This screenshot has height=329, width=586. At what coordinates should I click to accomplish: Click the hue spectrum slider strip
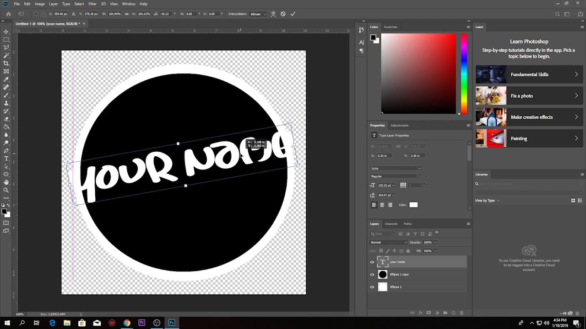[464, 74]
